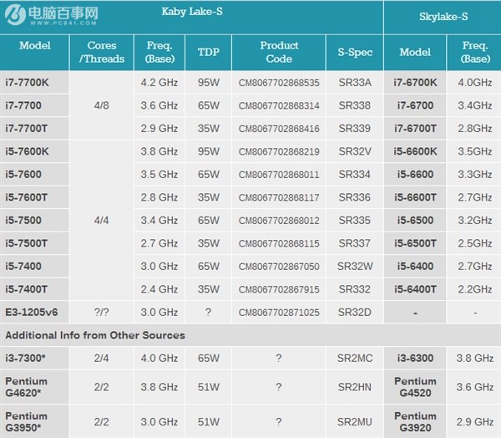Image resolution: width=501 pixels, height=438 pixels.
Task: Click product code CM8067702868115
Action: [x=279, y=244]
